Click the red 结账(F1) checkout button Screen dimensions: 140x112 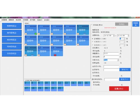pos(119,88)
